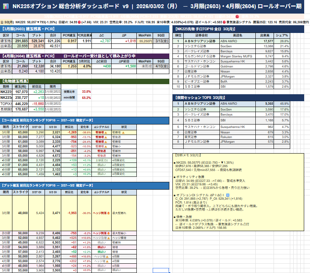
Task: Click the シェア% column header
Action: coord(282,35)
